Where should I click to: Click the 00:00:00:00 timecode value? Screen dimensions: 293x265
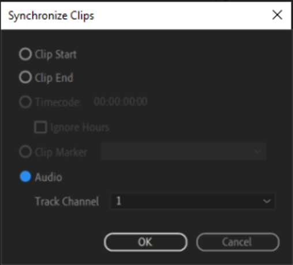121,101
